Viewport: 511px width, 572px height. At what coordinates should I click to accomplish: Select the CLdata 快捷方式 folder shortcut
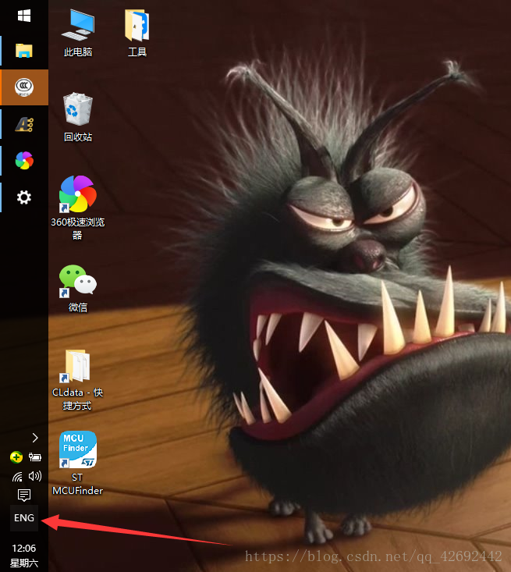pos(78,380)
